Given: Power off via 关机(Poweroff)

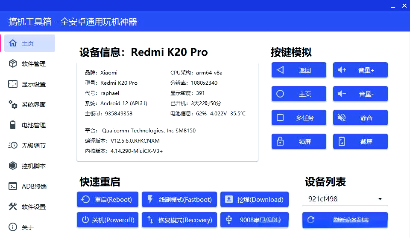Looking at the screenshot, I should click(x=108, y=220).
